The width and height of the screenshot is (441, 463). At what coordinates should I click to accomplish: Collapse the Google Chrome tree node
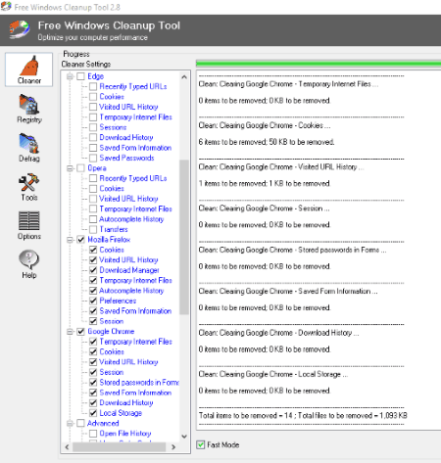pyautogui.click(x=70, y=331)
